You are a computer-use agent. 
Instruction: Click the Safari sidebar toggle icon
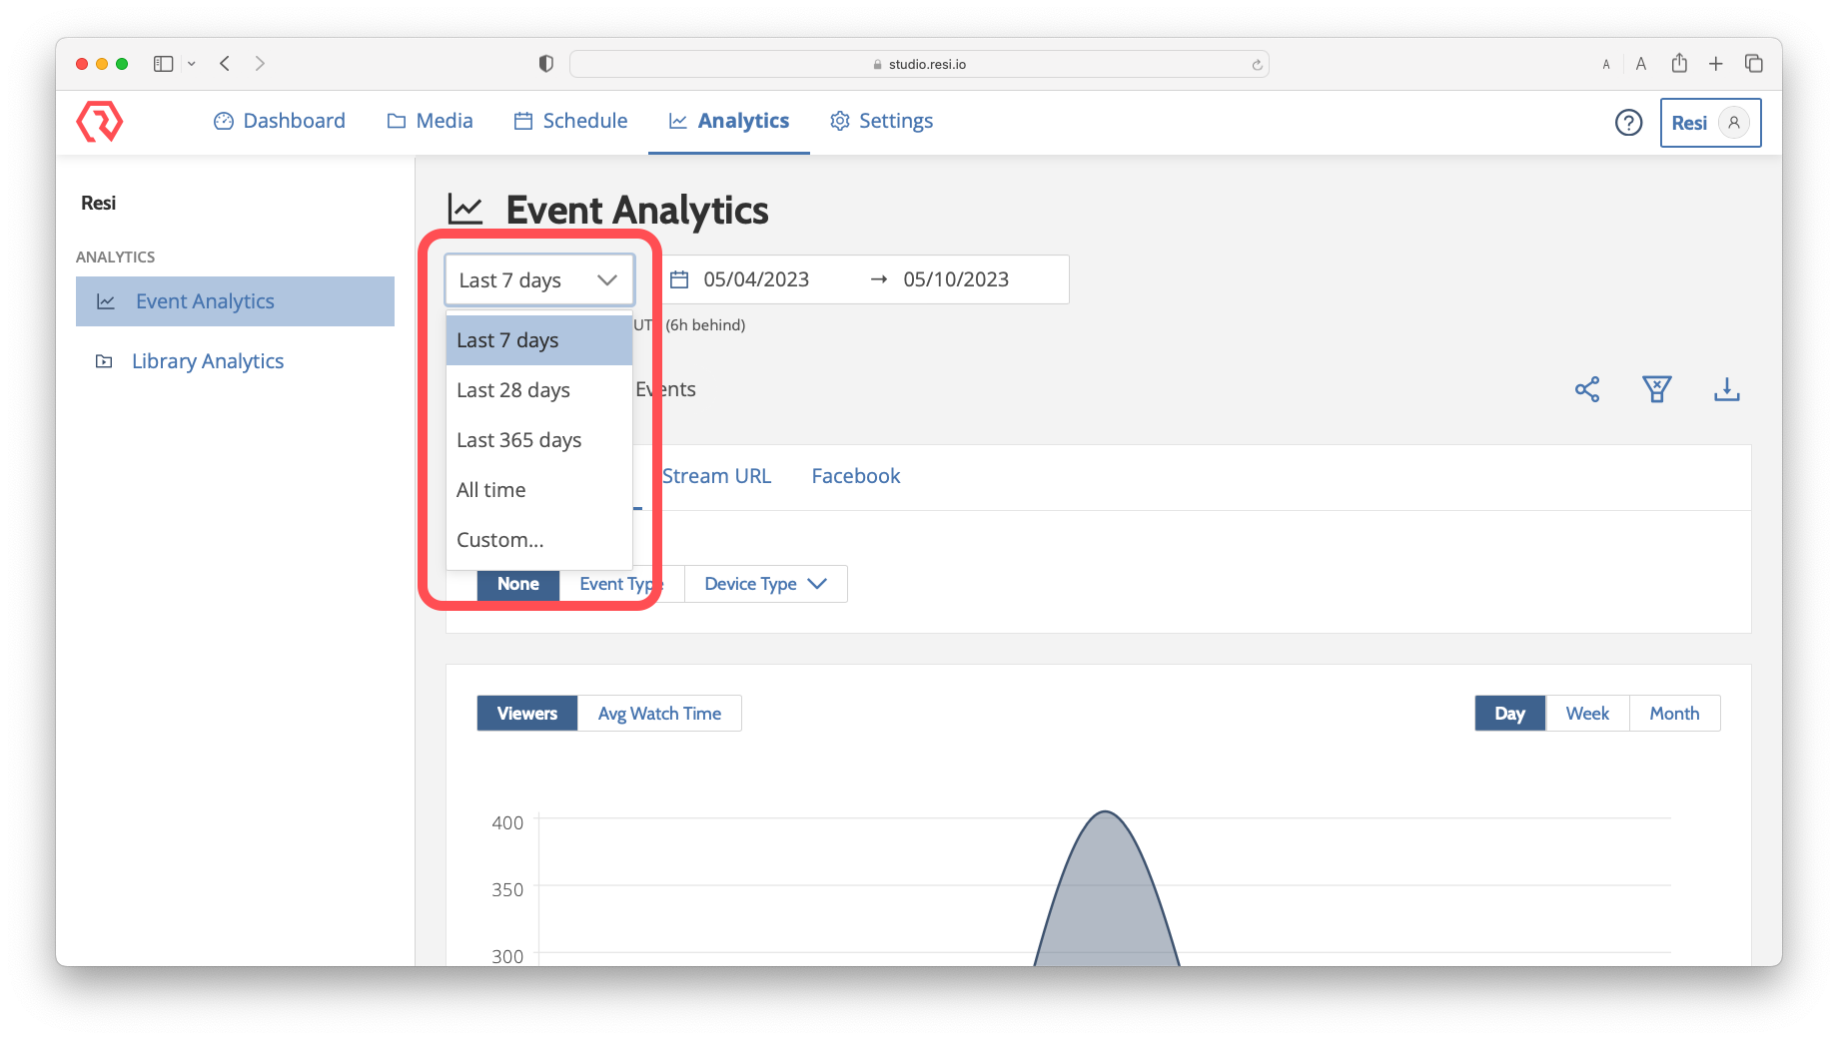pos(164,64)
